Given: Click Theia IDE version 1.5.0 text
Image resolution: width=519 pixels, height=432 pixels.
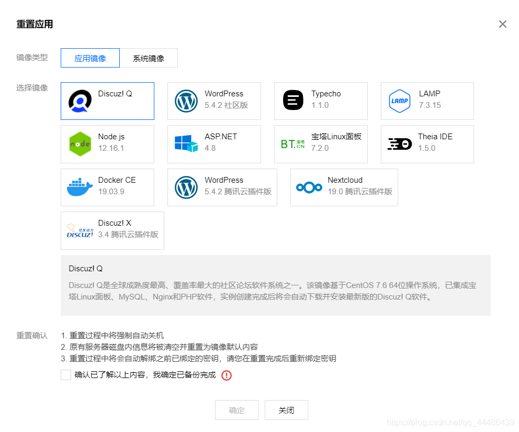Looking at the screenshot, I should point(426,148).
